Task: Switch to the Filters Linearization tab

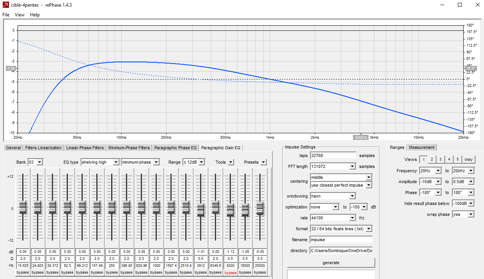Action: (43, 148)
